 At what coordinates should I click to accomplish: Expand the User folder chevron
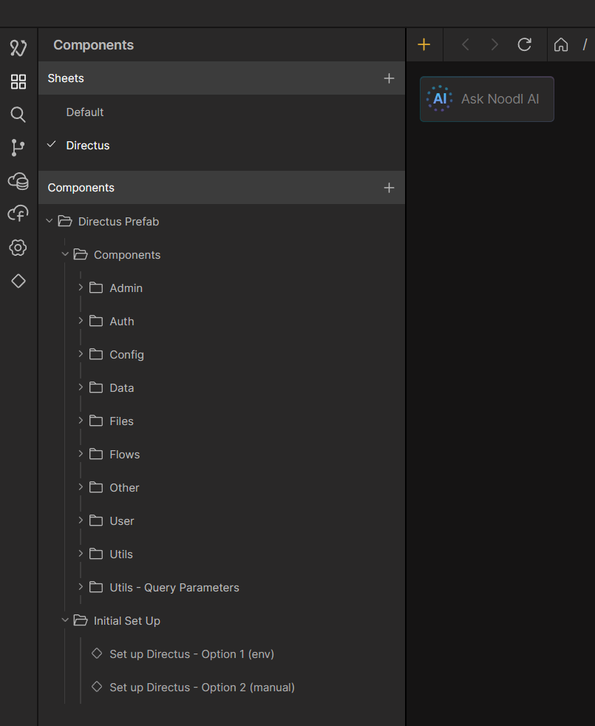(x=81, y=520)
